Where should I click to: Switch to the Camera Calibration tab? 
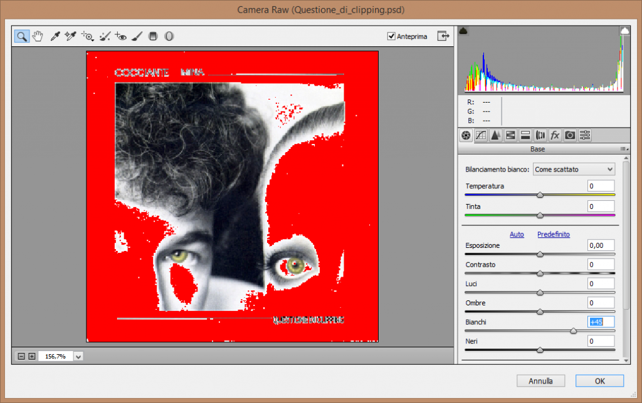570,135
